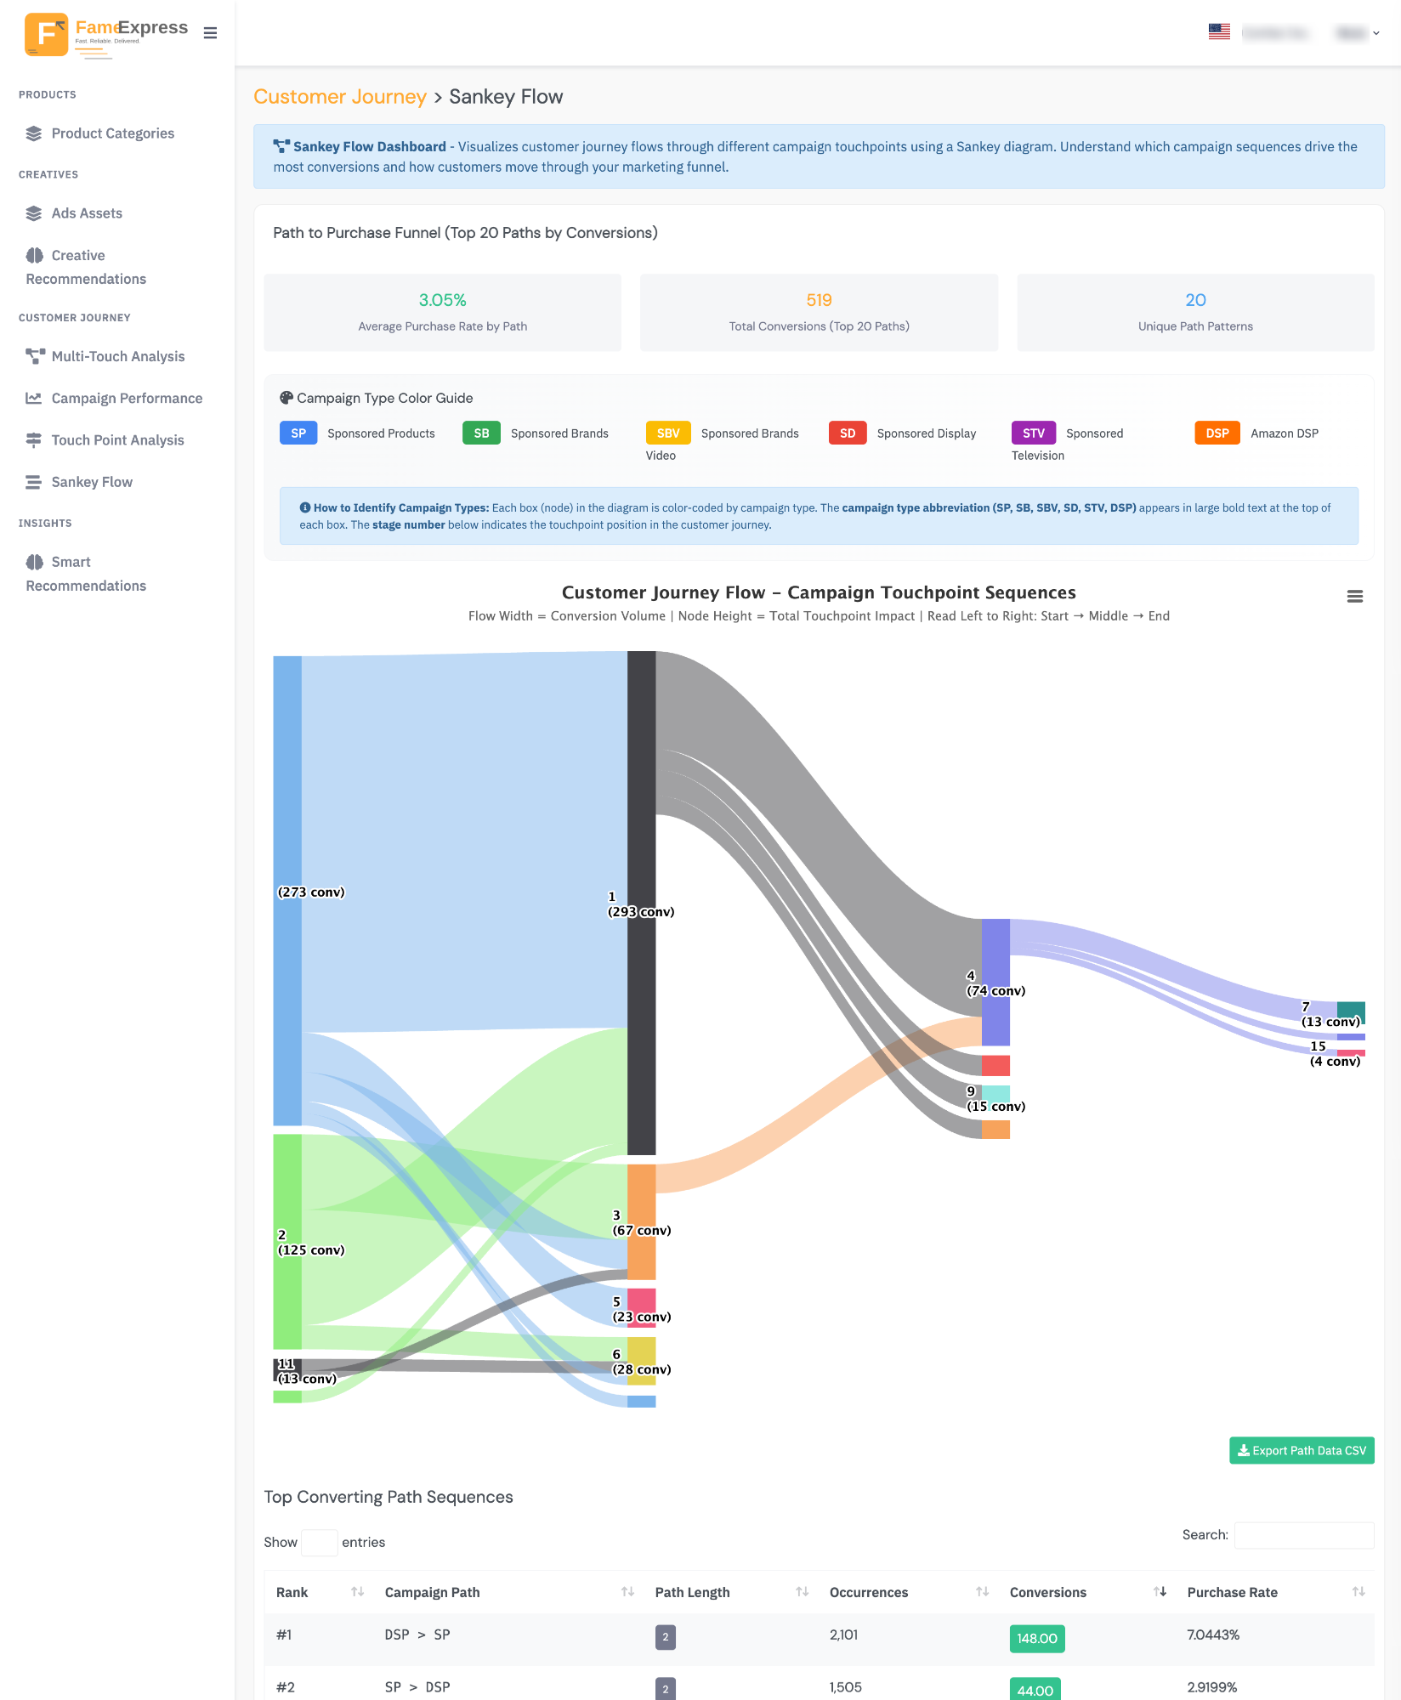The height and width of the screenshot is (1700, 1401).
Task: Go back via the Customer Journey breadcrumb
Action: [x=339, y=96]
